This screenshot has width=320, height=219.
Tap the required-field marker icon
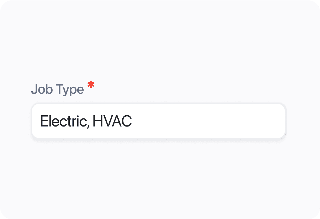91,85
